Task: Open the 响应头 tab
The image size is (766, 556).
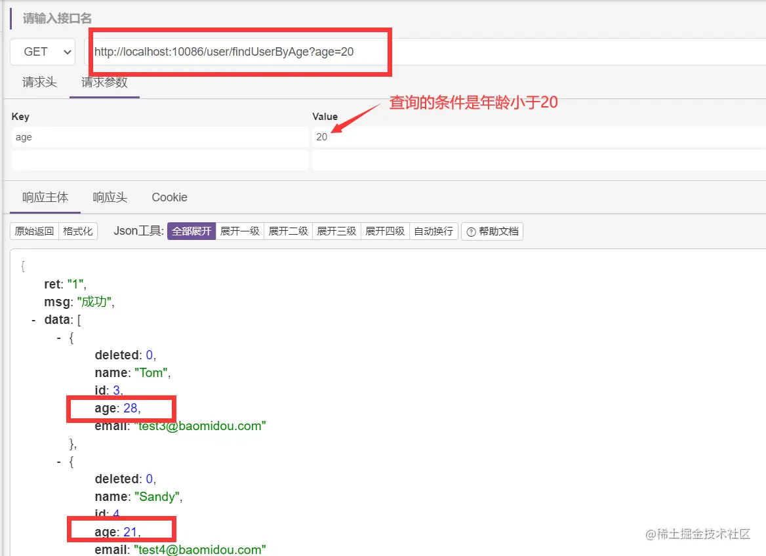Action: click(x=110, y=197)
